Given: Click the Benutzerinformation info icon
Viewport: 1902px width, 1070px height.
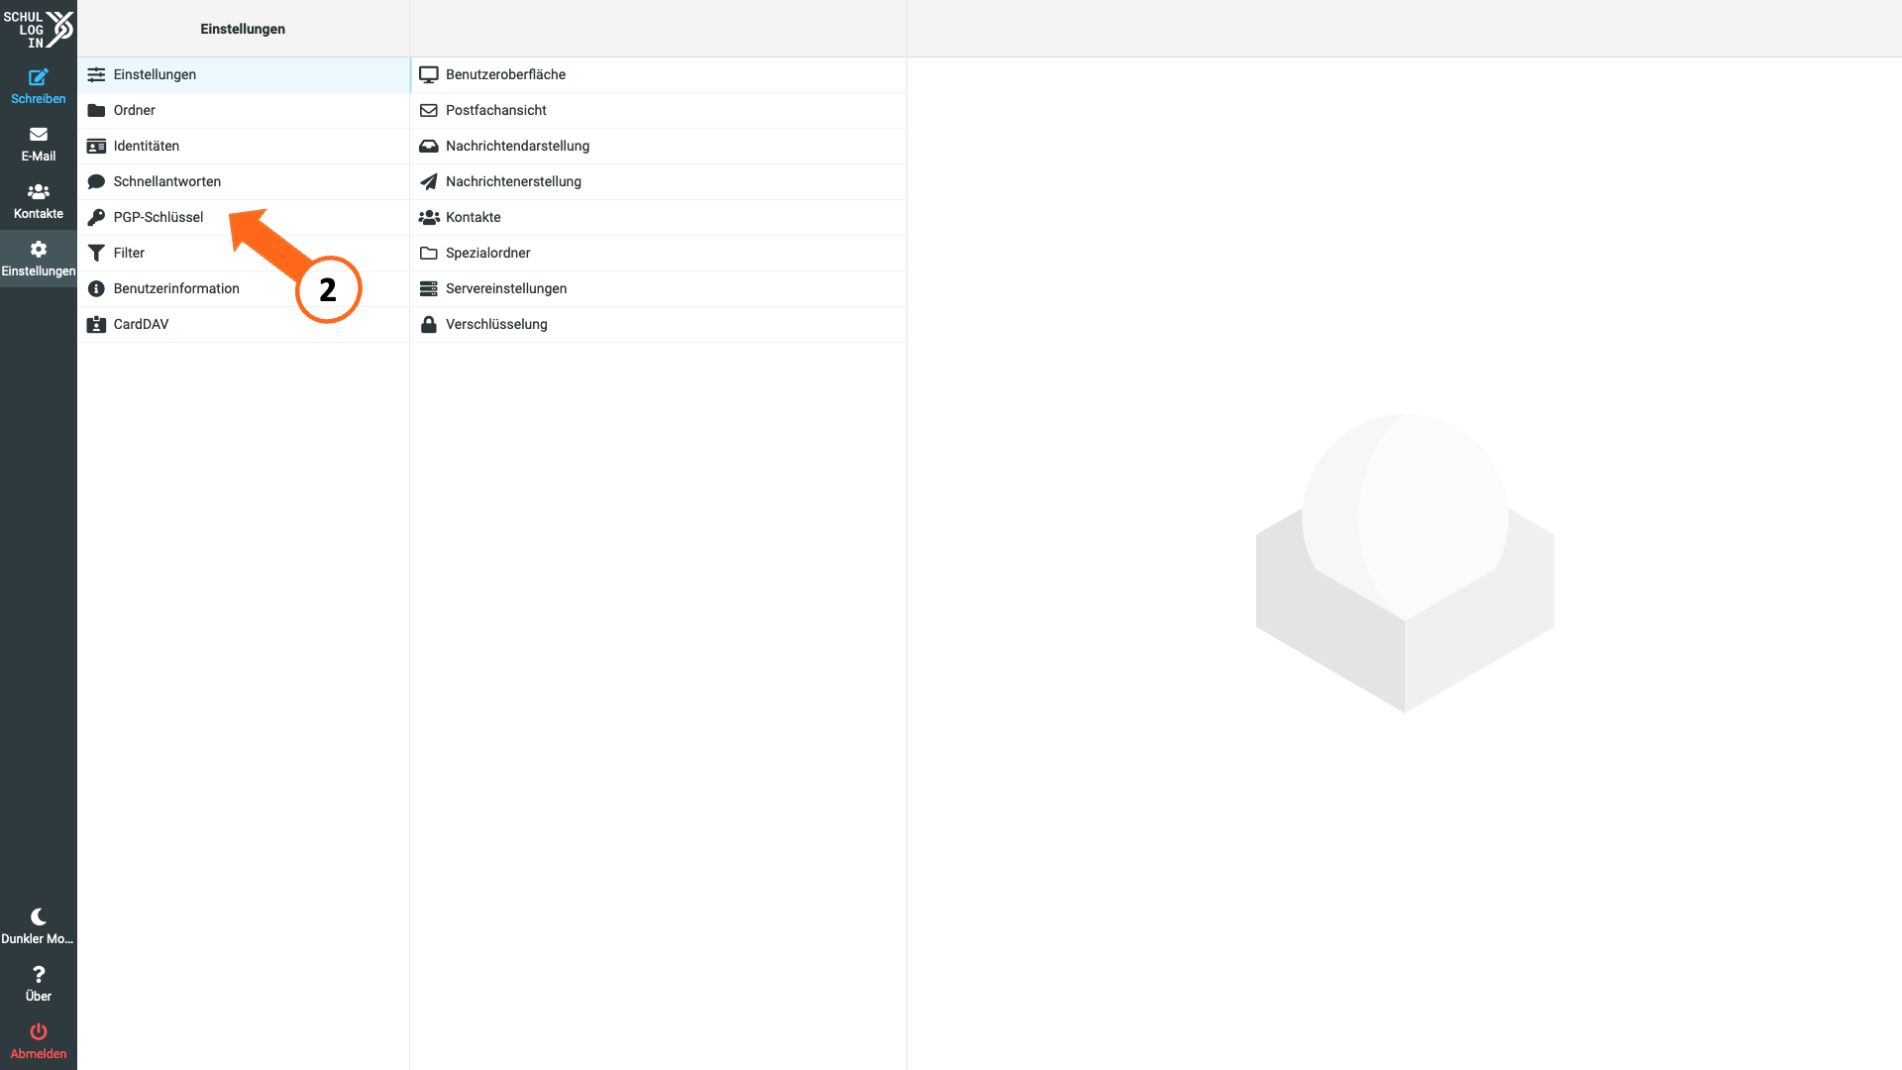Looking at the screenshot, I should click(96, 288).
